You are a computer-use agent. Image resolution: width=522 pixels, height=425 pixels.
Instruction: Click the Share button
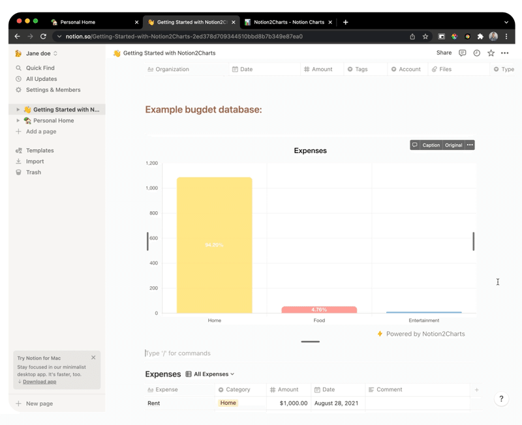(444, 53)
